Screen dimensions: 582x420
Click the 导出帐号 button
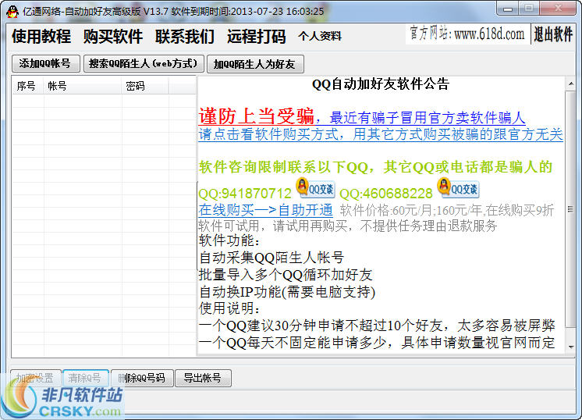click(203, 378)
